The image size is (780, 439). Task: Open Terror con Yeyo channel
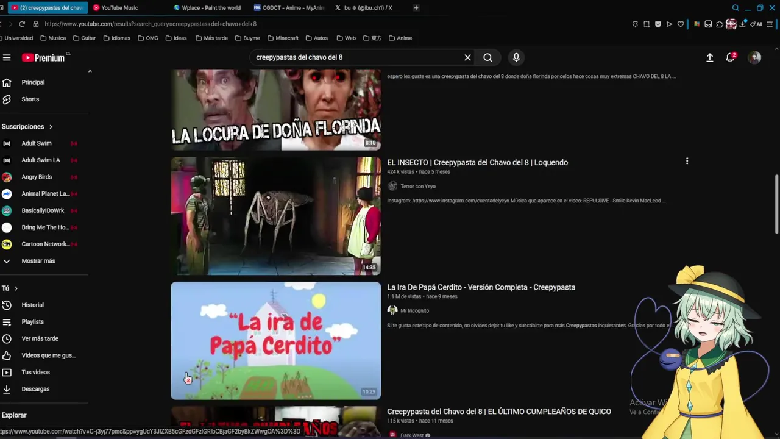click(x=417, y=186)
